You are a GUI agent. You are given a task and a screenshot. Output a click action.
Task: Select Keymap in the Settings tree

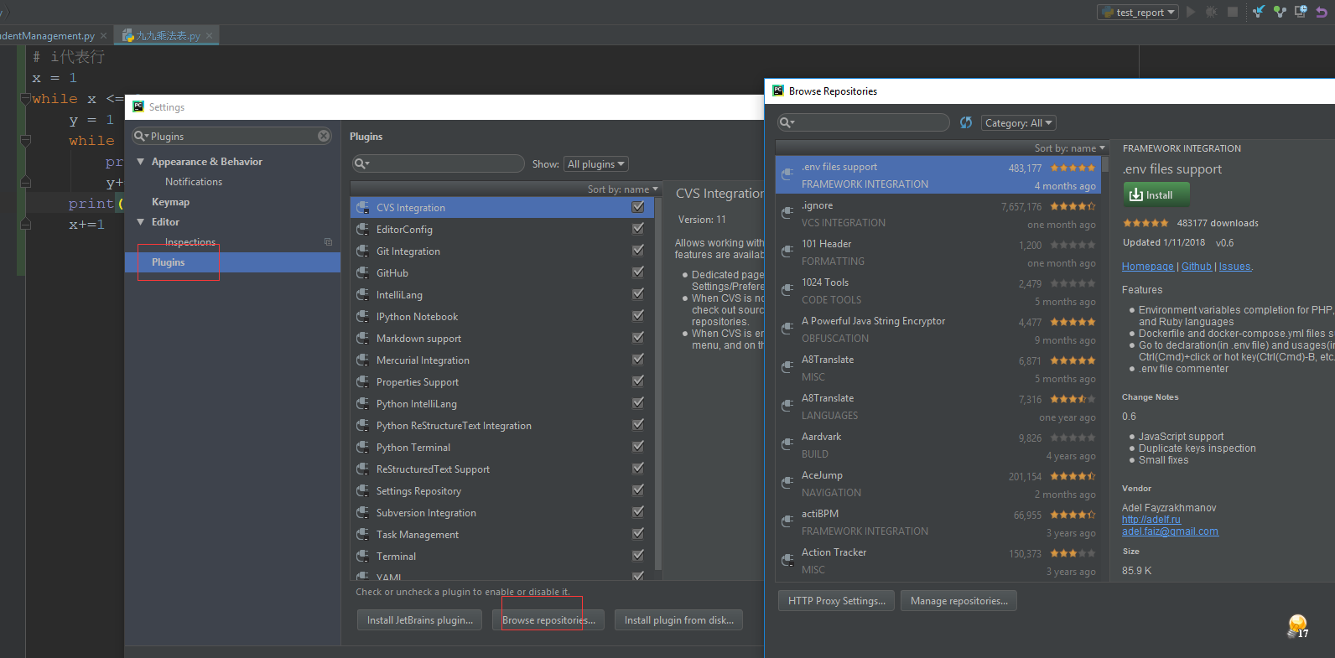point(170,202)
